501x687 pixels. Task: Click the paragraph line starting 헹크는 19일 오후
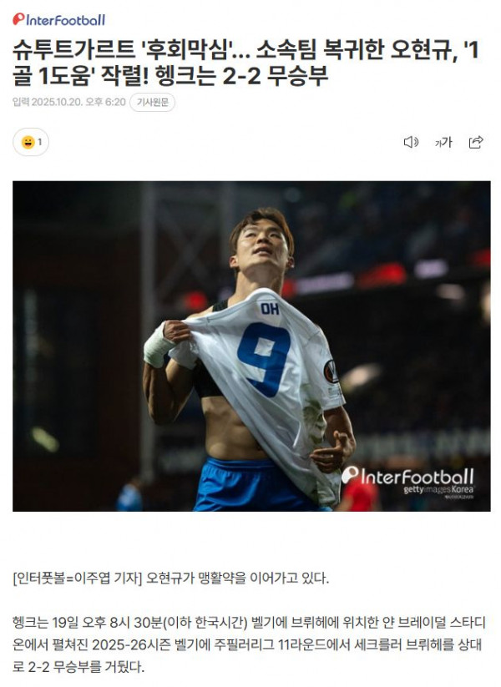click(249, 623)
